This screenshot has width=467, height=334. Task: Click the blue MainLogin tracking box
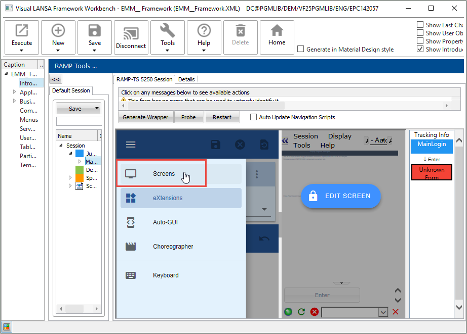[432, 146]
